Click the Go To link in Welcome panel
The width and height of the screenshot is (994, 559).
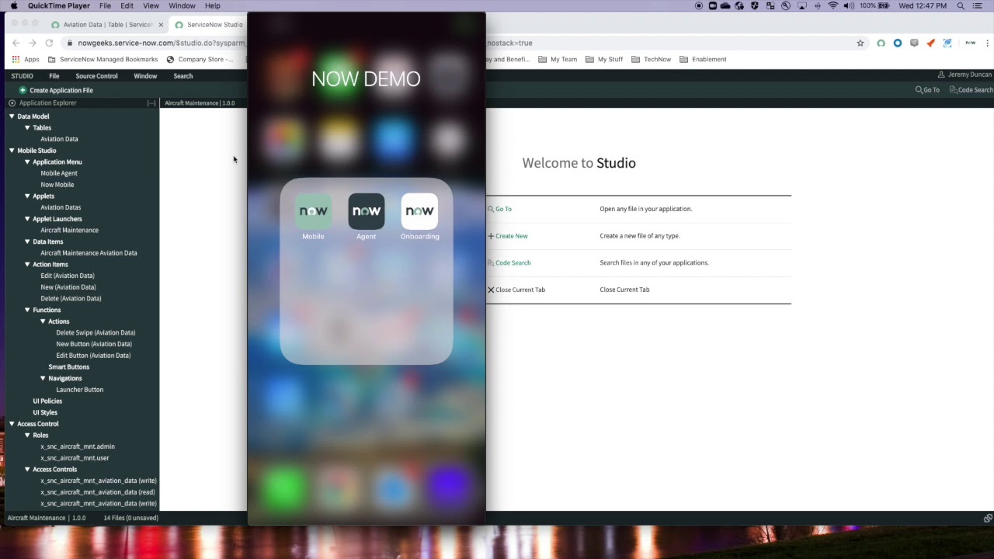point(503,209)
